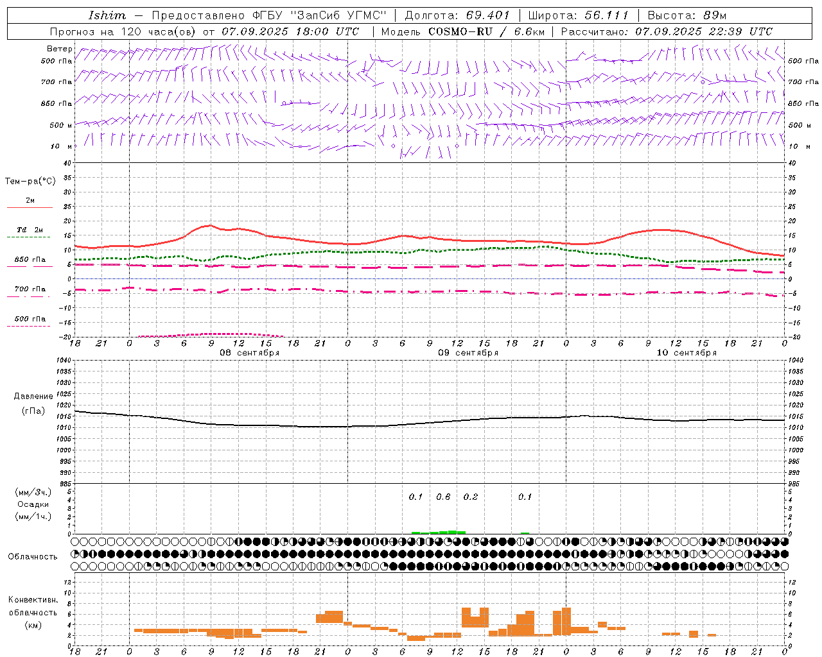Click the "(мм/1ч.)" precipitation unit label
Screen dimensions: 822x657
coord(33,516)
